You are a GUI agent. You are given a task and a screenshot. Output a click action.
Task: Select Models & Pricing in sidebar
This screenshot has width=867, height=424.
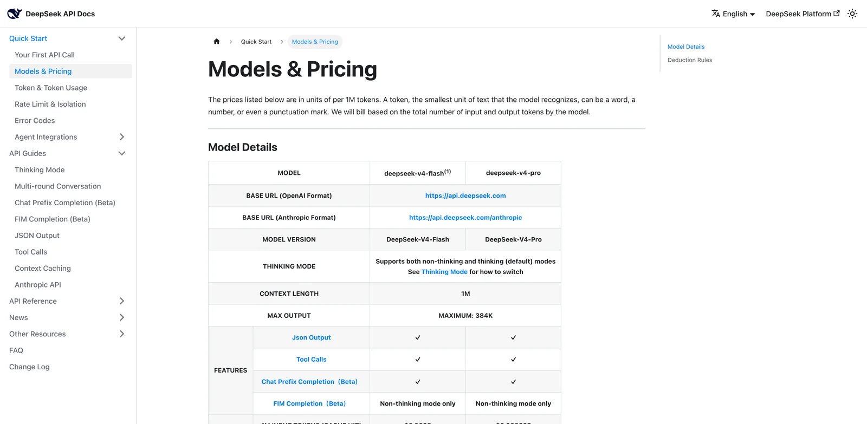(x=70, y=71)
